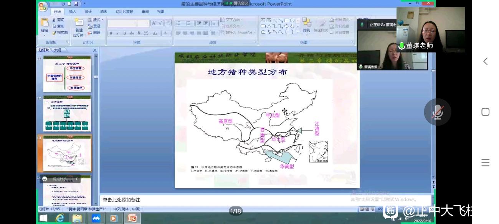499x224 pixels.
Task: Toggle left paragraph alignment
Action: 178,33
